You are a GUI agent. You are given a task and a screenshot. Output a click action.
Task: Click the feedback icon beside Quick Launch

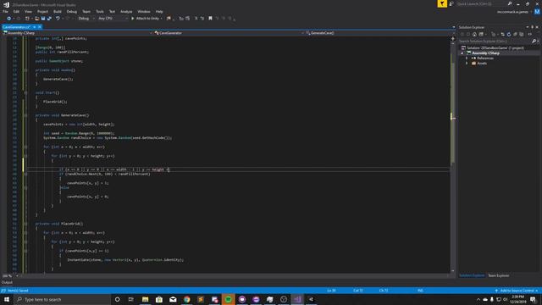click(451, 3)
